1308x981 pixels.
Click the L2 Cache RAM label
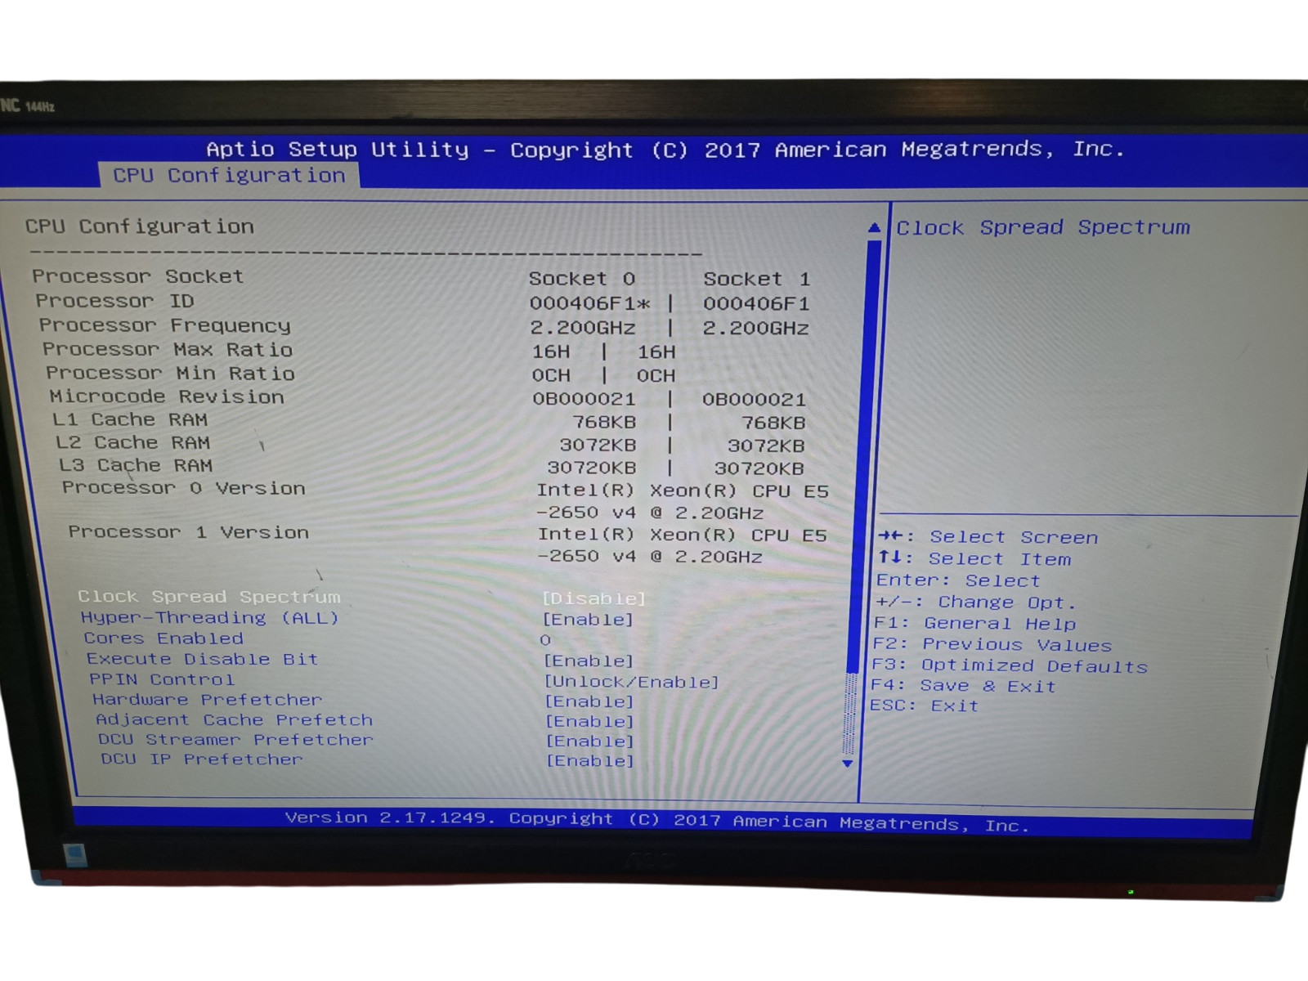[133, 442]
